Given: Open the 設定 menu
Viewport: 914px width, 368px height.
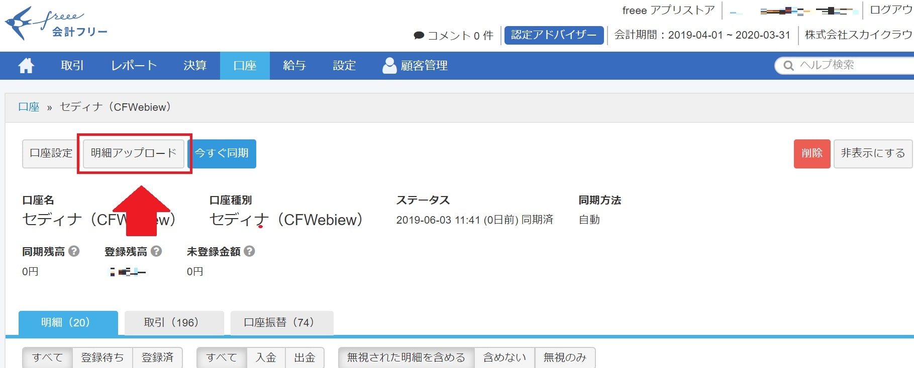Looking at the screenshot, I should pyautogui.click(x=344, y=66).
